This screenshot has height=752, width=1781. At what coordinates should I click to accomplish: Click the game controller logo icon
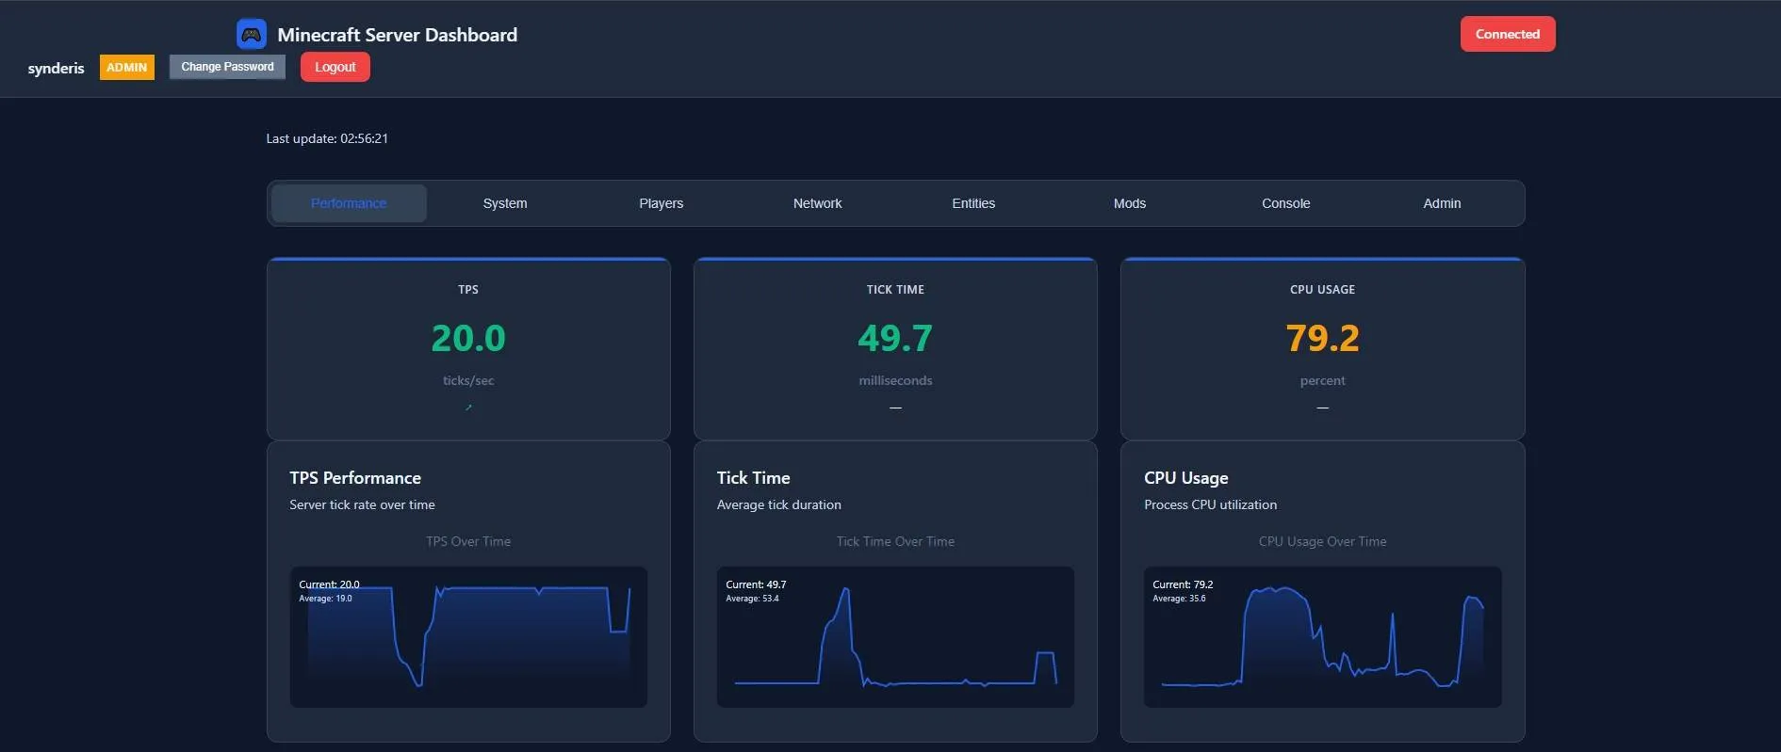pyautogui.click(x=251, y=35)
